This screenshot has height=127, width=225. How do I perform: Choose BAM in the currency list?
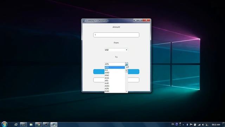tap(115, 91)
